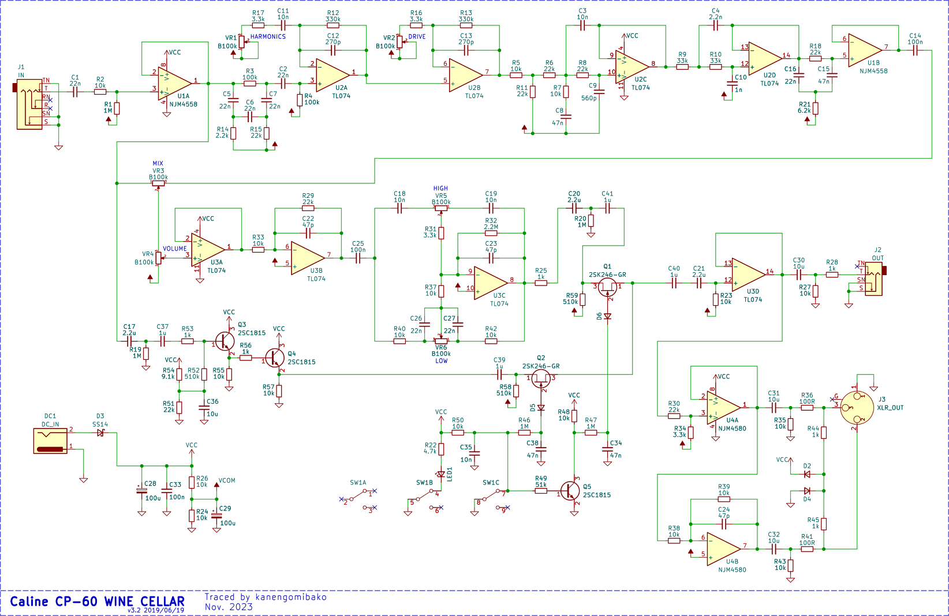Click the D3 SS14 diode symbol
Image resolution: width=949 pixels, height=616 pixels.
tap(100, 432)
